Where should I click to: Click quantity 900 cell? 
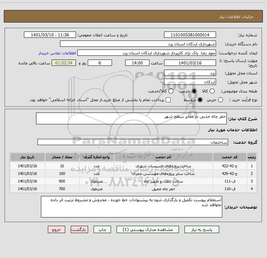pyautogui.click(x=62, y=181)
